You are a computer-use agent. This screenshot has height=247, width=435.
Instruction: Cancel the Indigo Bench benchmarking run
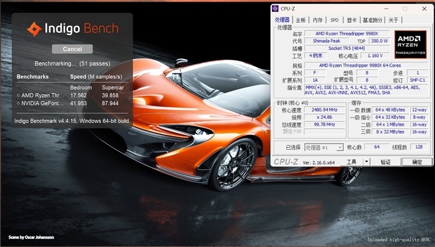pos(72,49)
